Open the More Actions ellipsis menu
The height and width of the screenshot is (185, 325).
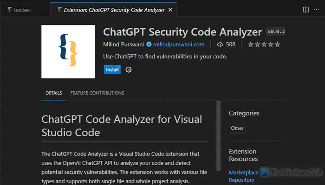pyautogui.click(x=316, y=10)
